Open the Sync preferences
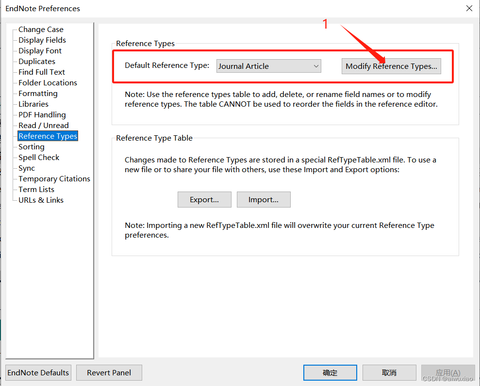This screenshot has width=480, height=386. 27,168
